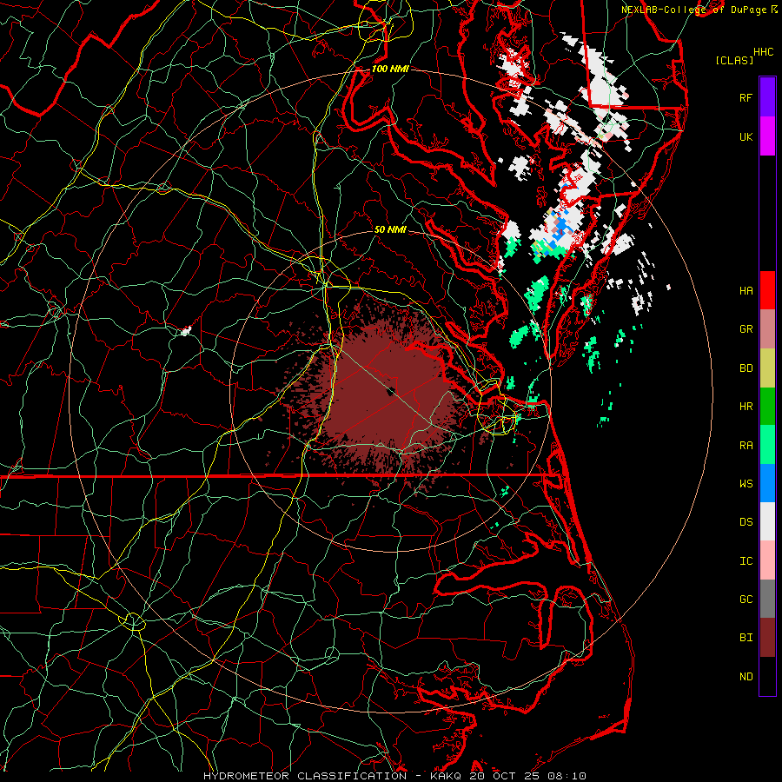The height and width of the screenshot is (782, 782).
Task: Click the isolated white echo west of radar
Action: [x=186, y=330]
